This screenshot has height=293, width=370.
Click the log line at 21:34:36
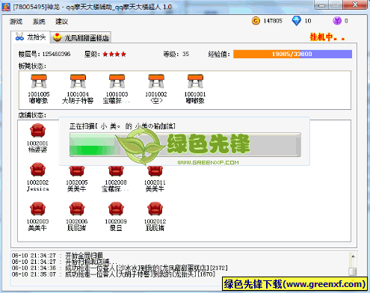pos(120,268)
